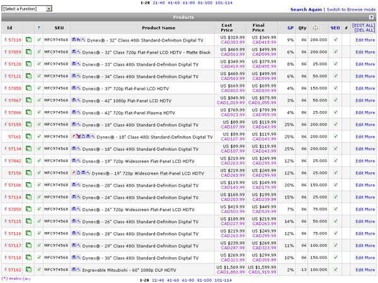Image resolution: width=378 pixels, height=283 pixels.
Task: Click the green copy icon for product 57114
Action: pos(28,197)
